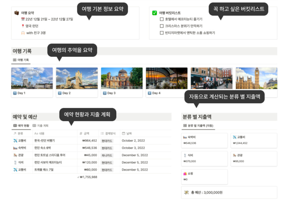Image resolution: width=288 pixels, height=201 pixels.
Task: Open 한국-런던 비행기 entry
Action: 44,141
